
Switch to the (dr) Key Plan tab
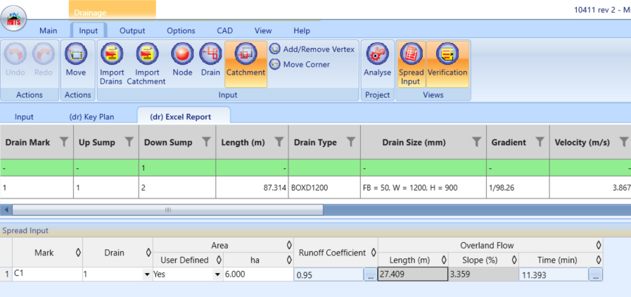click(x=91, y=117)
